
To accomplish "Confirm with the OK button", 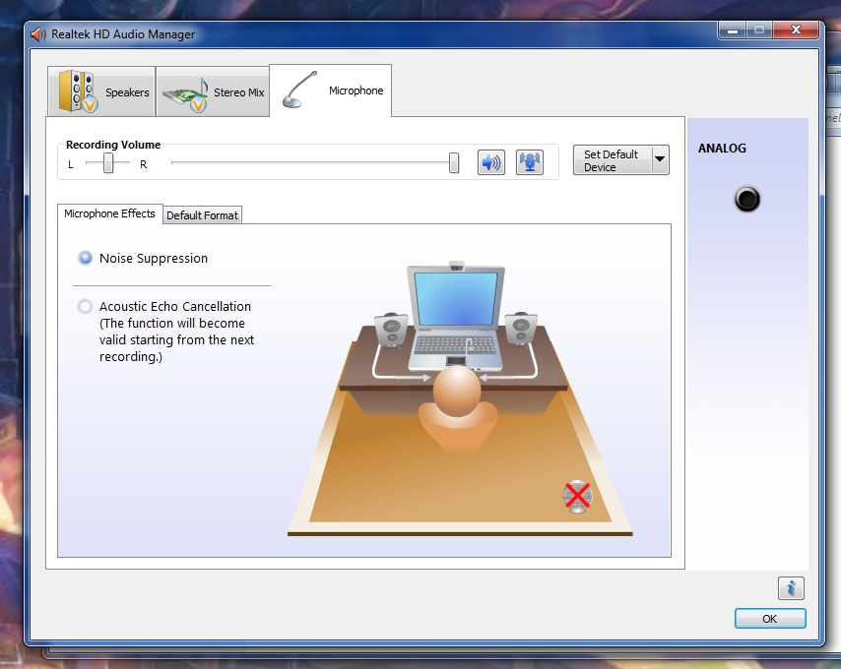I will (770, 619).
